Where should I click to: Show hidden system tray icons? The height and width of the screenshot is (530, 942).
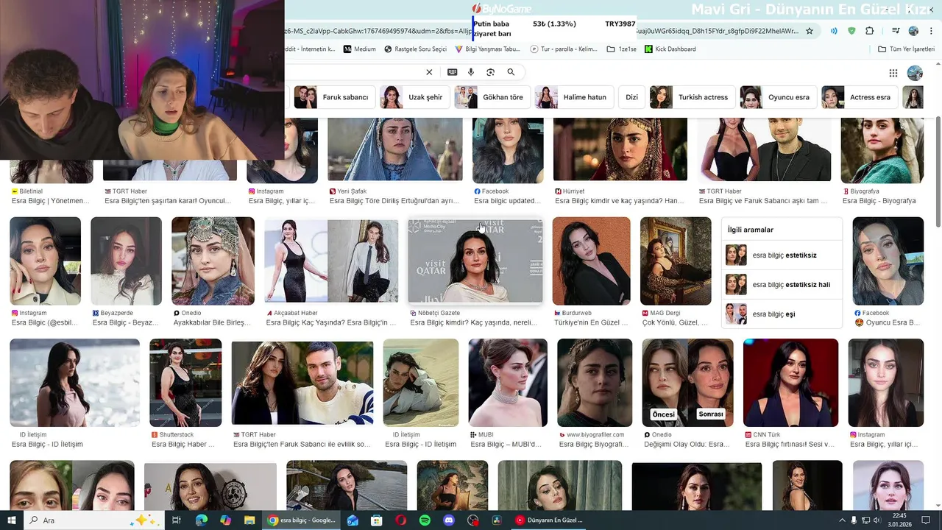841,520
